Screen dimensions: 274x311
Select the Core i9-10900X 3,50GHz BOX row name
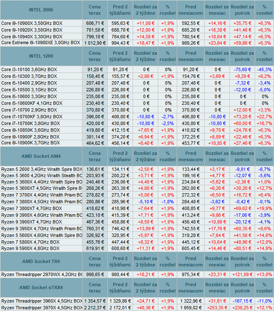coord(32,23)
